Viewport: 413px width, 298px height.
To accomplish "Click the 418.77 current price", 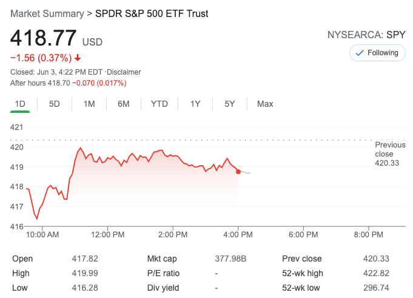I will [43, 38].
